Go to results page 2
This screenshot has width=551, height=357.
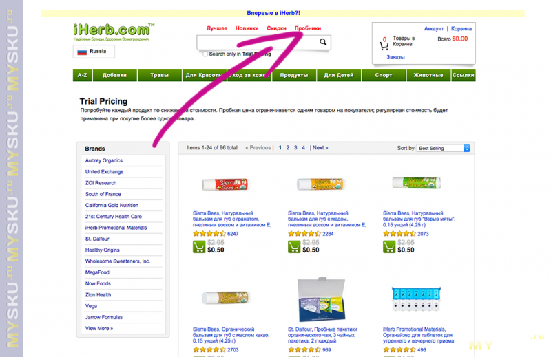(287, 148)
